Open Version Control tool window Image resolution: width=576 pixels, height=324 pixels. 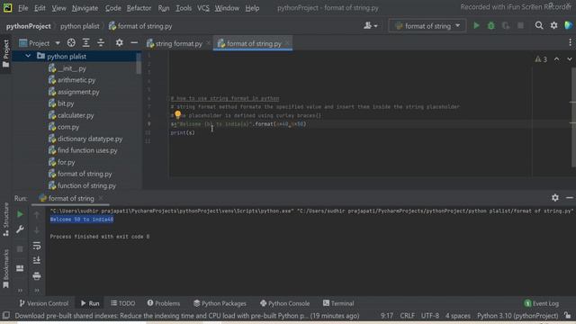point(44,303)
